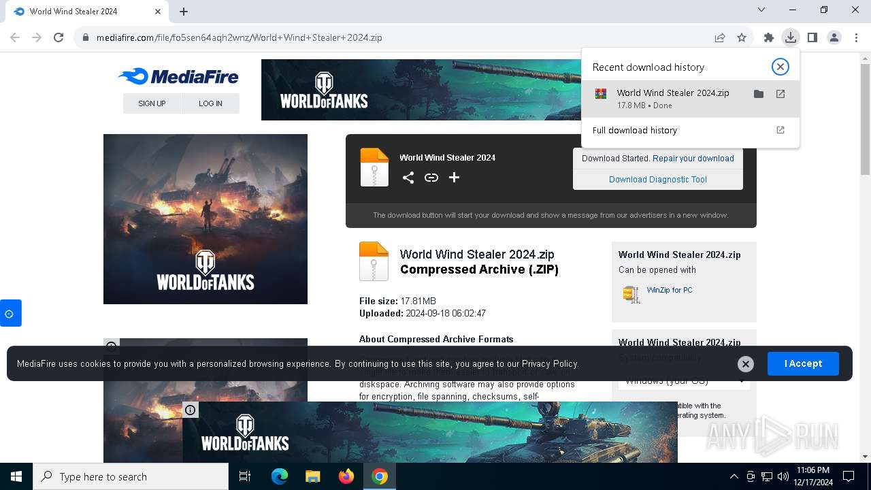871x490 pixels.
Task: Open File Explorer from the taskbar
Action: click(312, 476)
